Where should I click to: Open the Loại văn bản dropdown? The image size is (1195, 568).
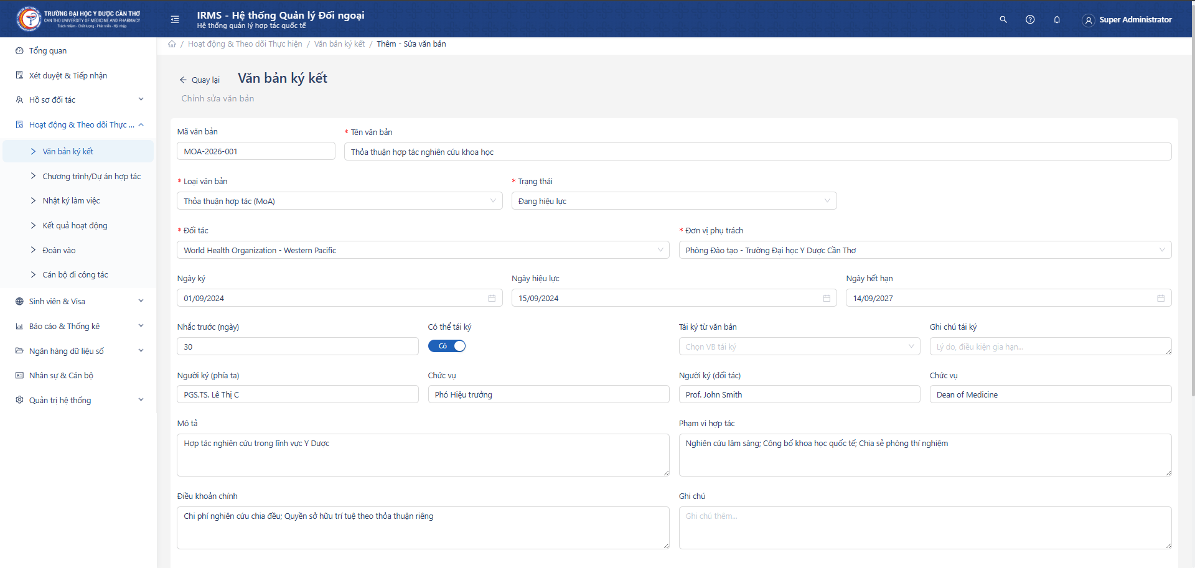(x=339, y=201)
